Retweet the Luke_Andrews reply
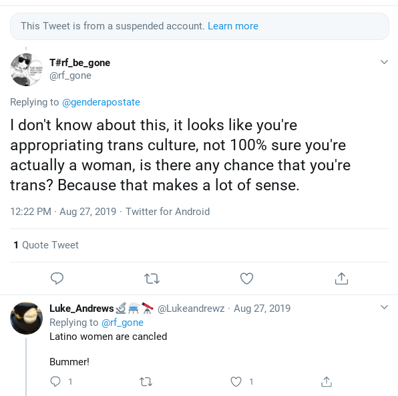The image size is (398, 396). pyautogui.click(x=146, y=381)
